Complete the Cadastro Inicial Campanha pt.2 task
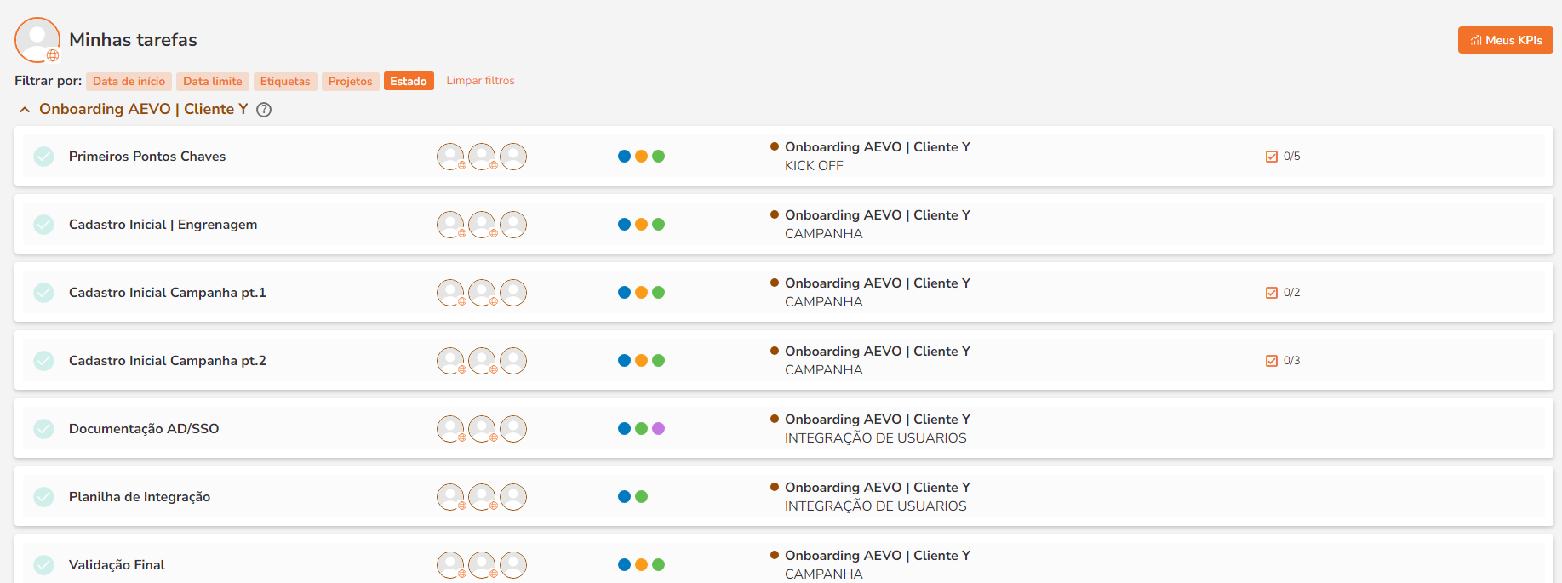This screenshot has height=583, width=1562. click(x=43, y=361)
